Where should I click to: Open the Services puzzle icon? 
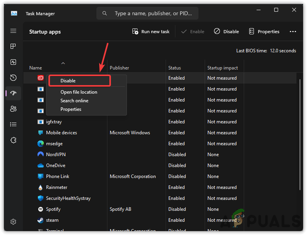tap(13, 140)
